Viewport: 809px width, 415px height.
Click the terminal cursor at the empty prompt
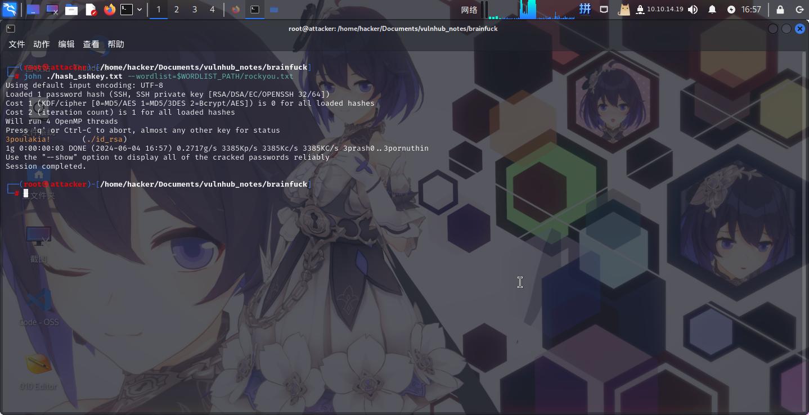26,193
